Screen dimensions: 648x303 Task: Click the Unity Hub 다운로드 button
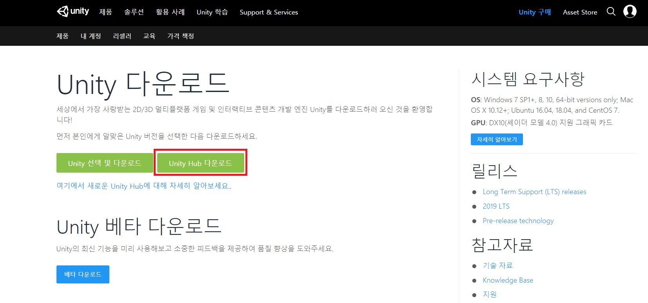click(200, 163)
